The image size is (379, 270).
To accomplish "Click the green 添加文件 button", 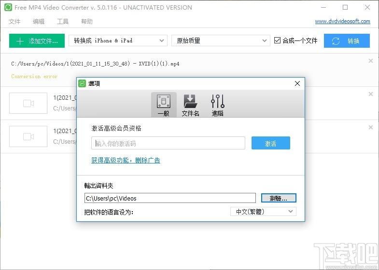I will [x=37, y=41].
